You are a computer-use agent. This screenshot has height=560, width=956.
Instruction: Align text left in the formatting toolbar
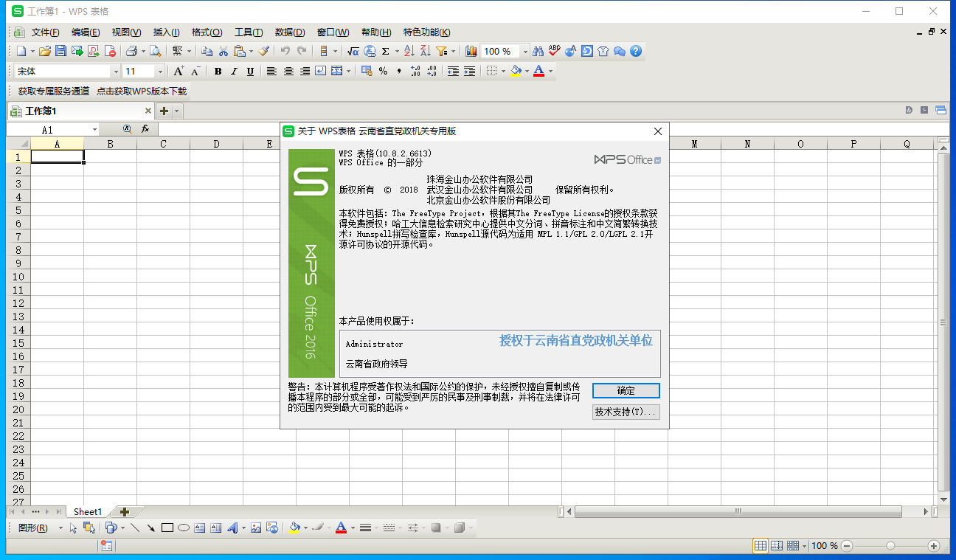271,72
